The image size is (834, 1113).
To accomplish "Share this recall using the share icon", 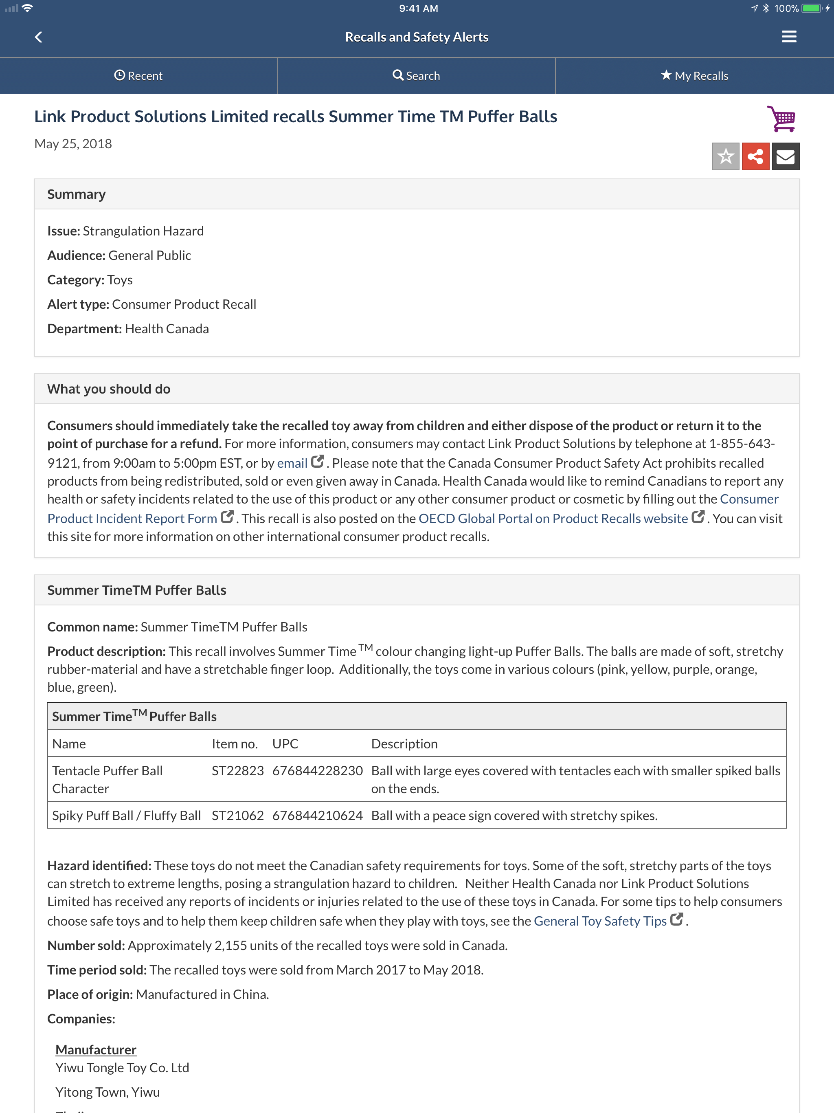I will pos(755,157).
